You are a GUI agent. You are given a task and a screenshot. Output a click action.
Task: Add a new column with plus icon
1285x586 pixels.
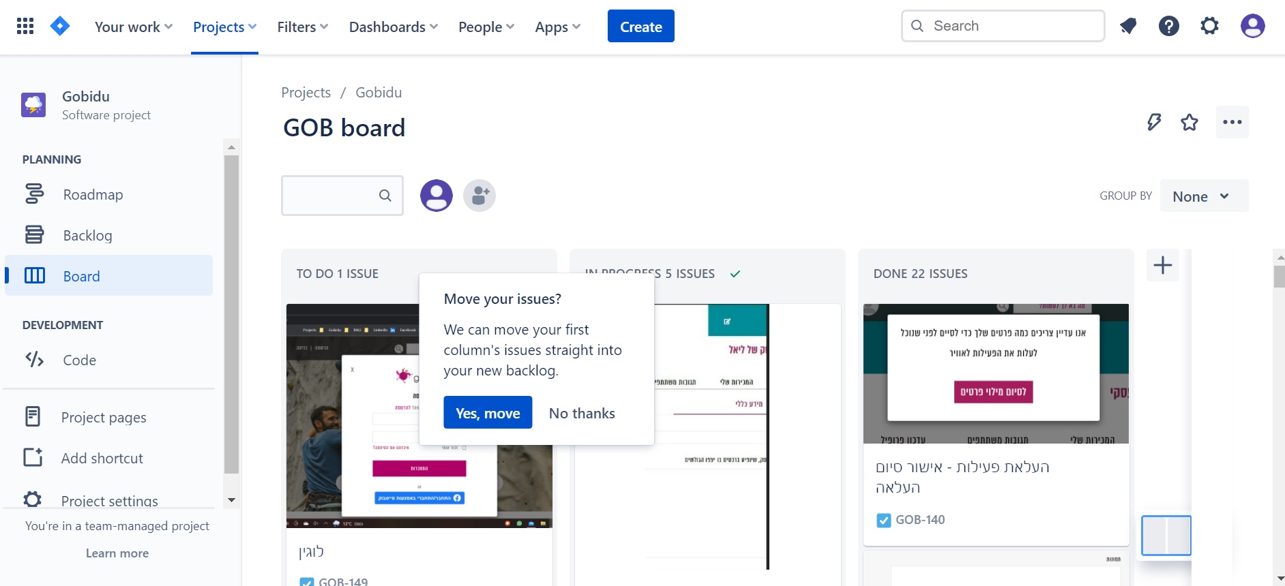pyautogui.click(x=1163, y=265)
